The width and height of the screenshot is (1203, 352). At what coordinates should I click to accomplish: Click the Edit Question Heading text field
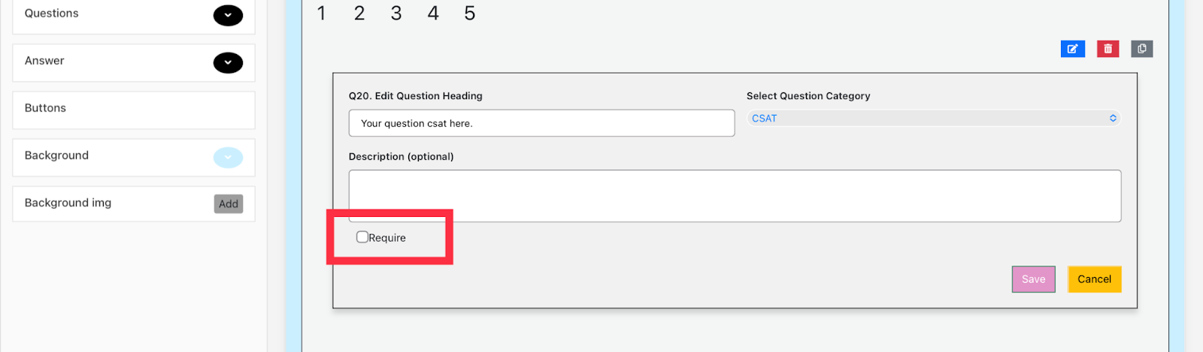point(541,123)
